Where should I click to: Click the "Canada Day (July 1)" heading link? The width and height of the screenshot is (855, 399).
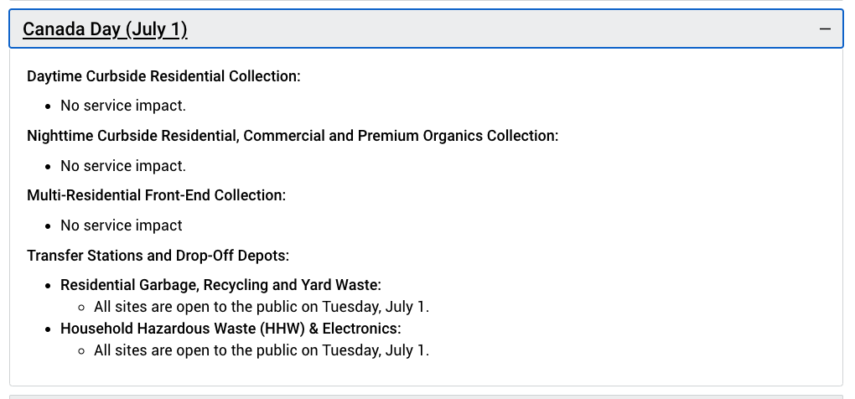[105, 28]
